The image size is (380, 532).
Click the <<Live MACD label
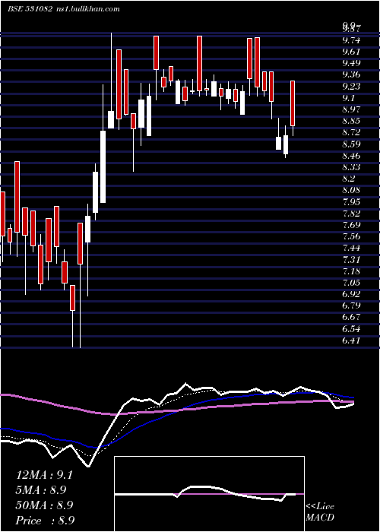pyautogui.click(x=320, y=512)
